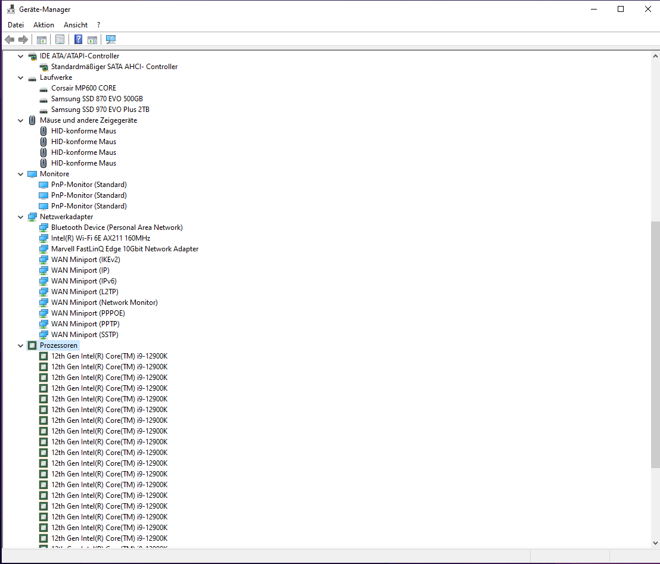Open the ? help menu

click(x=98, y=25)
